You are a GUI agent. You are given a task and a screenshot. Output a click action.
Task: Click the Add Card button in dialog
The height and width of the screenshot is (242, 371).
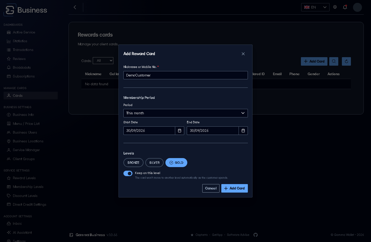click(234, 188)
